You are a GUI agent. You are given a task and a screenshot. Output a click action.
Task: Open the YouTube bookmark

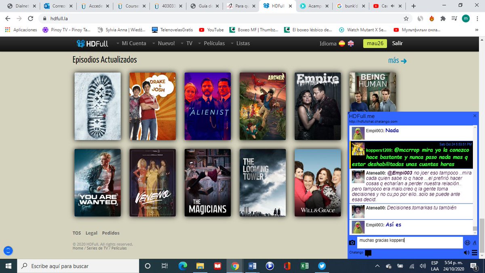coord(211,30)
